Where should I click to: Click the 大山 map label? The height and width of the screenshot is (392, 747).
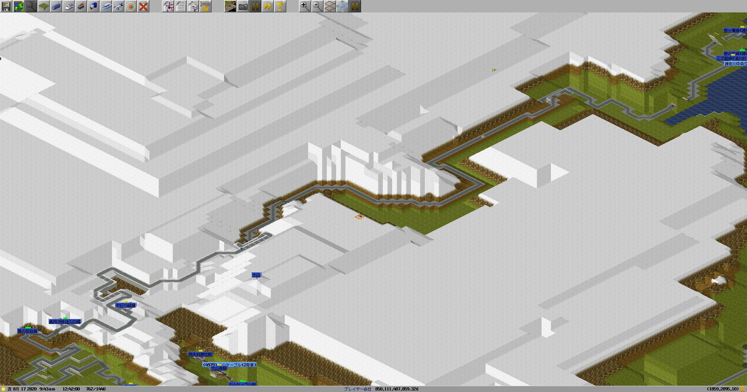click(256, 275)
